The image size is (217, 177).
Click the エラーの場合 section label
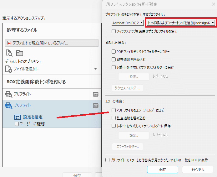pos(115,101)
